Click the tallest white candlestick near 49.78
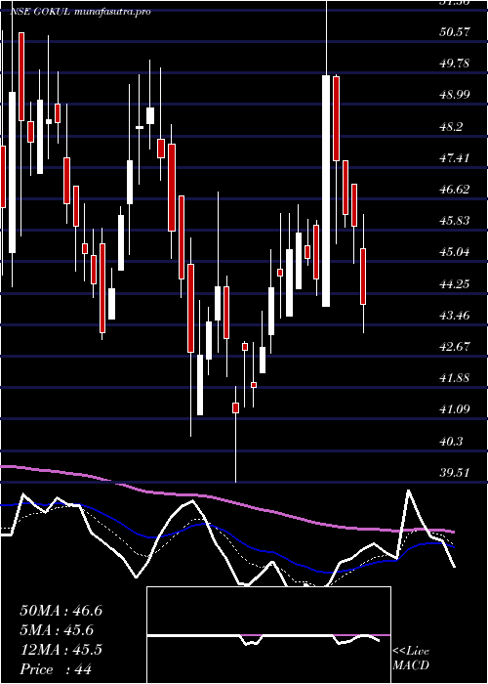This screenshot has width=488, height=684. 326,192
